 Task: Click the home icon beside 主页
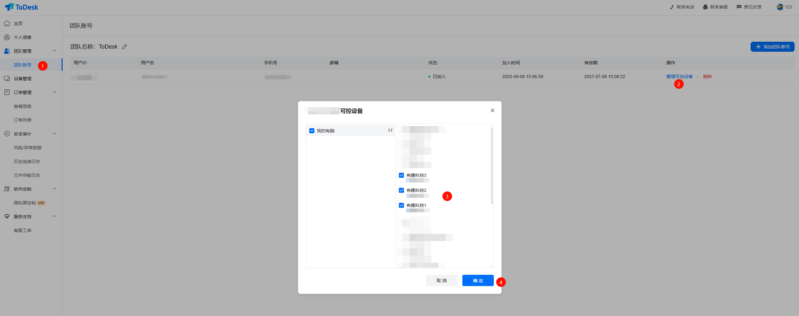coord(7,23)
